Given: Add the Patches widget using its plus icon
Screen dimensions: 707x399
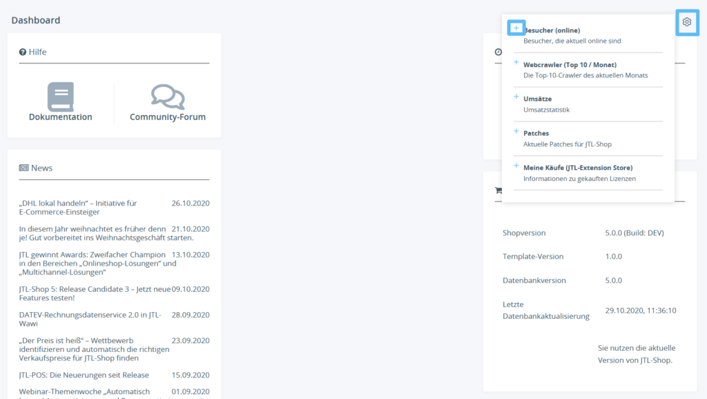Looking at the screenshot, I should pos(516,131).
